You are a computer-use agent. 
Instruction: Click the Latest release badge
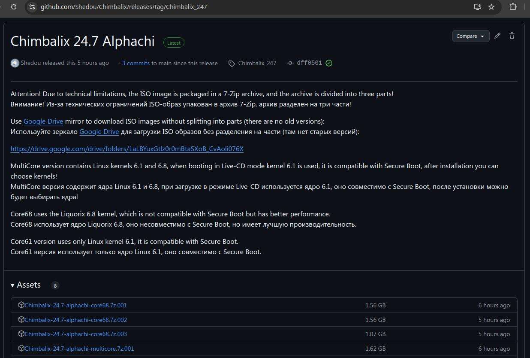[174, 42]
